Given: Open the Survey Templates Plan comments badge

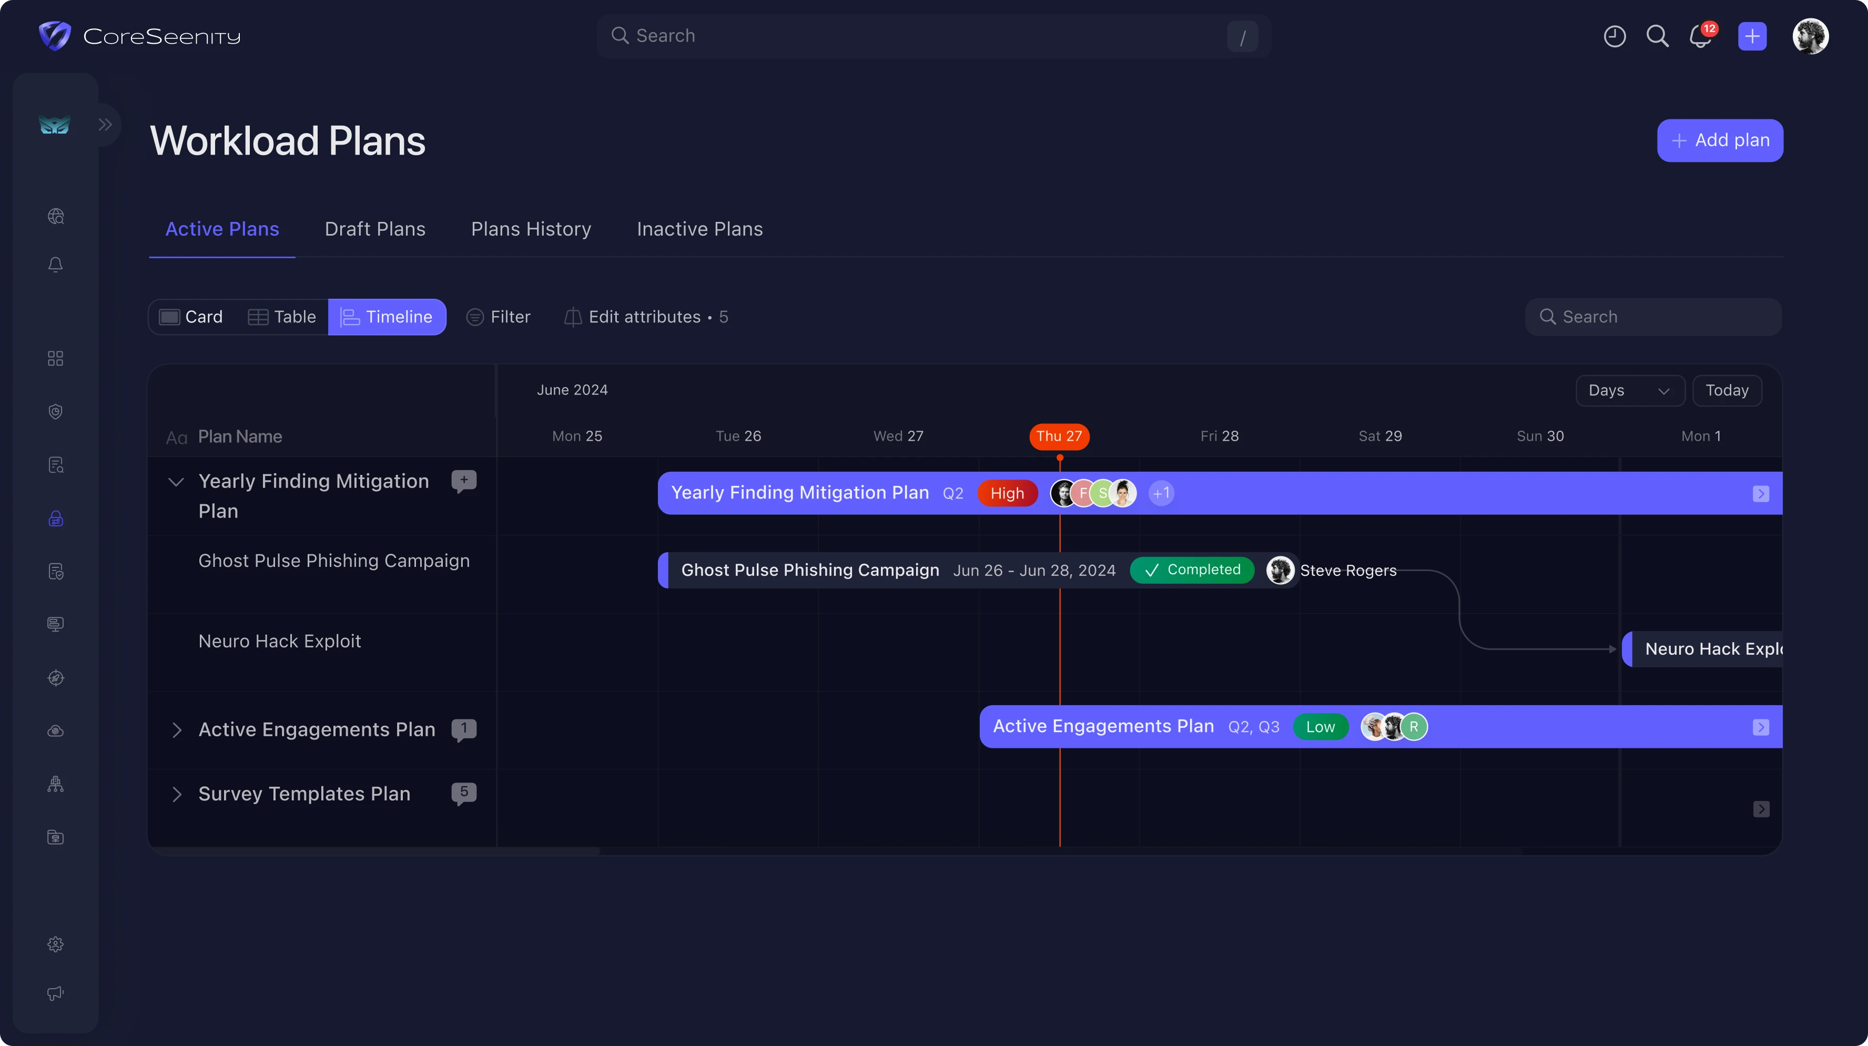Looking at the screenshot, I should 463,793.
